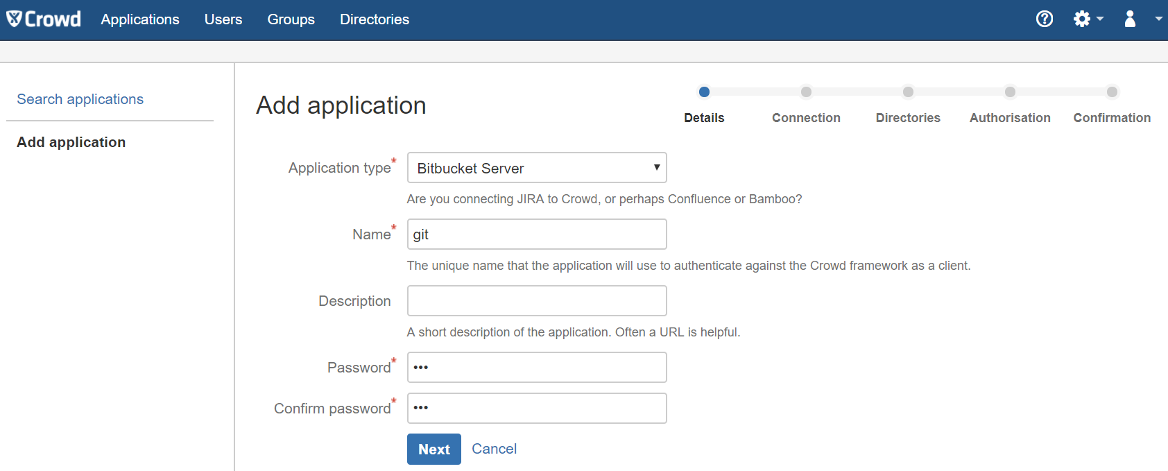
Task: Click the Search applications link
Action: [x=80, y=99]
